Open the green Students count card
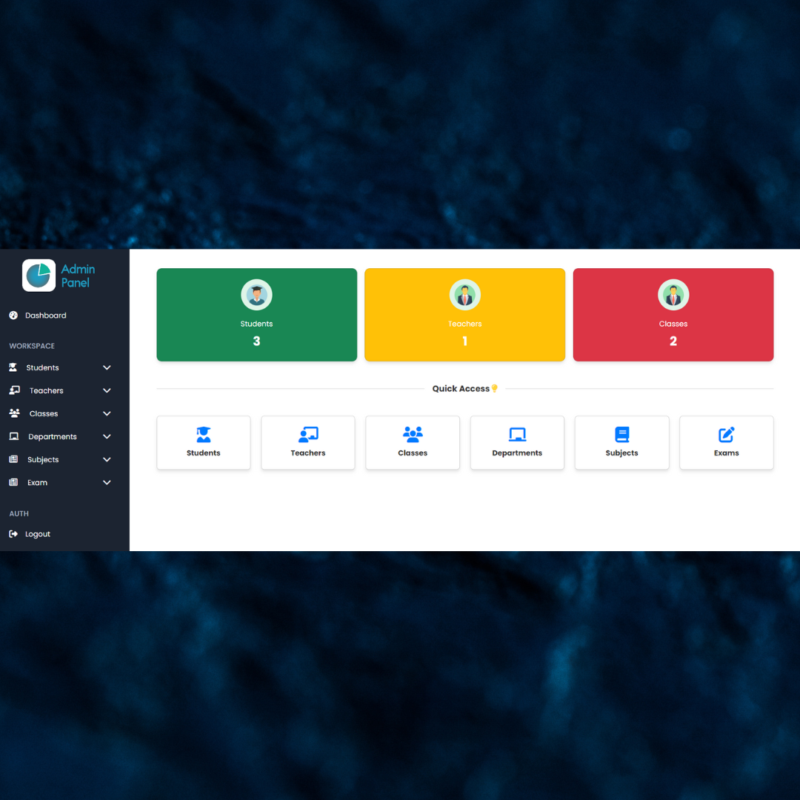 [256, 315]
